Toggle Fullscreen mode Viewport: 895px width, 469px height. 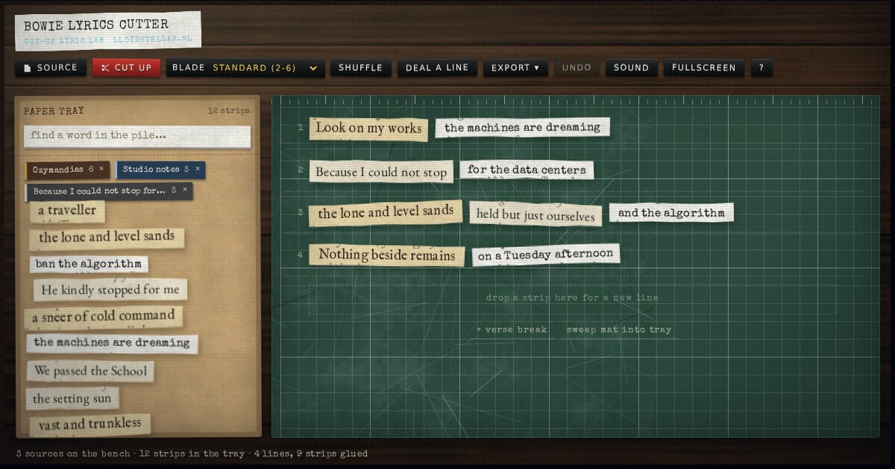point(703,68)
